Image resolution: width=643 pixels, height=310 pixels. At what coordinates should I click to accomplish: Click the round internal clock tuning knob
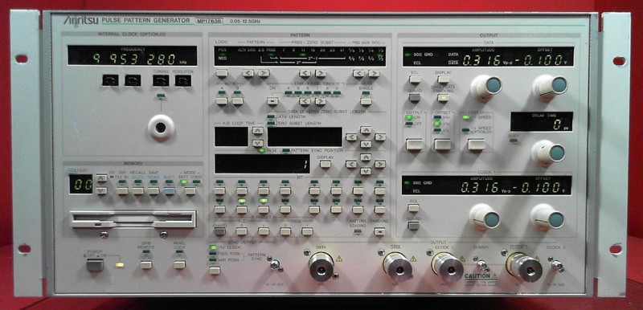coord(161,128)
